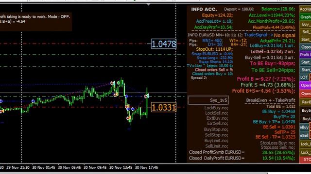Click the Swap Short= 14.10 line
Image resolution: width=311 pixels, height=174 pixels.
[x=216, y=62]
